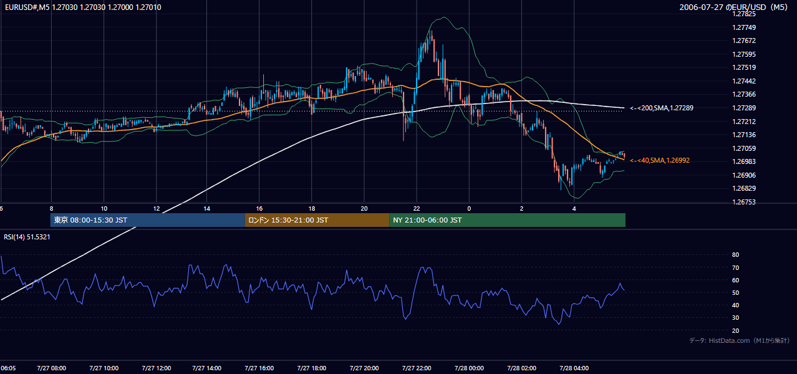
Task: Click price axis value 1.27519
Action: click(x=743, y=67)
